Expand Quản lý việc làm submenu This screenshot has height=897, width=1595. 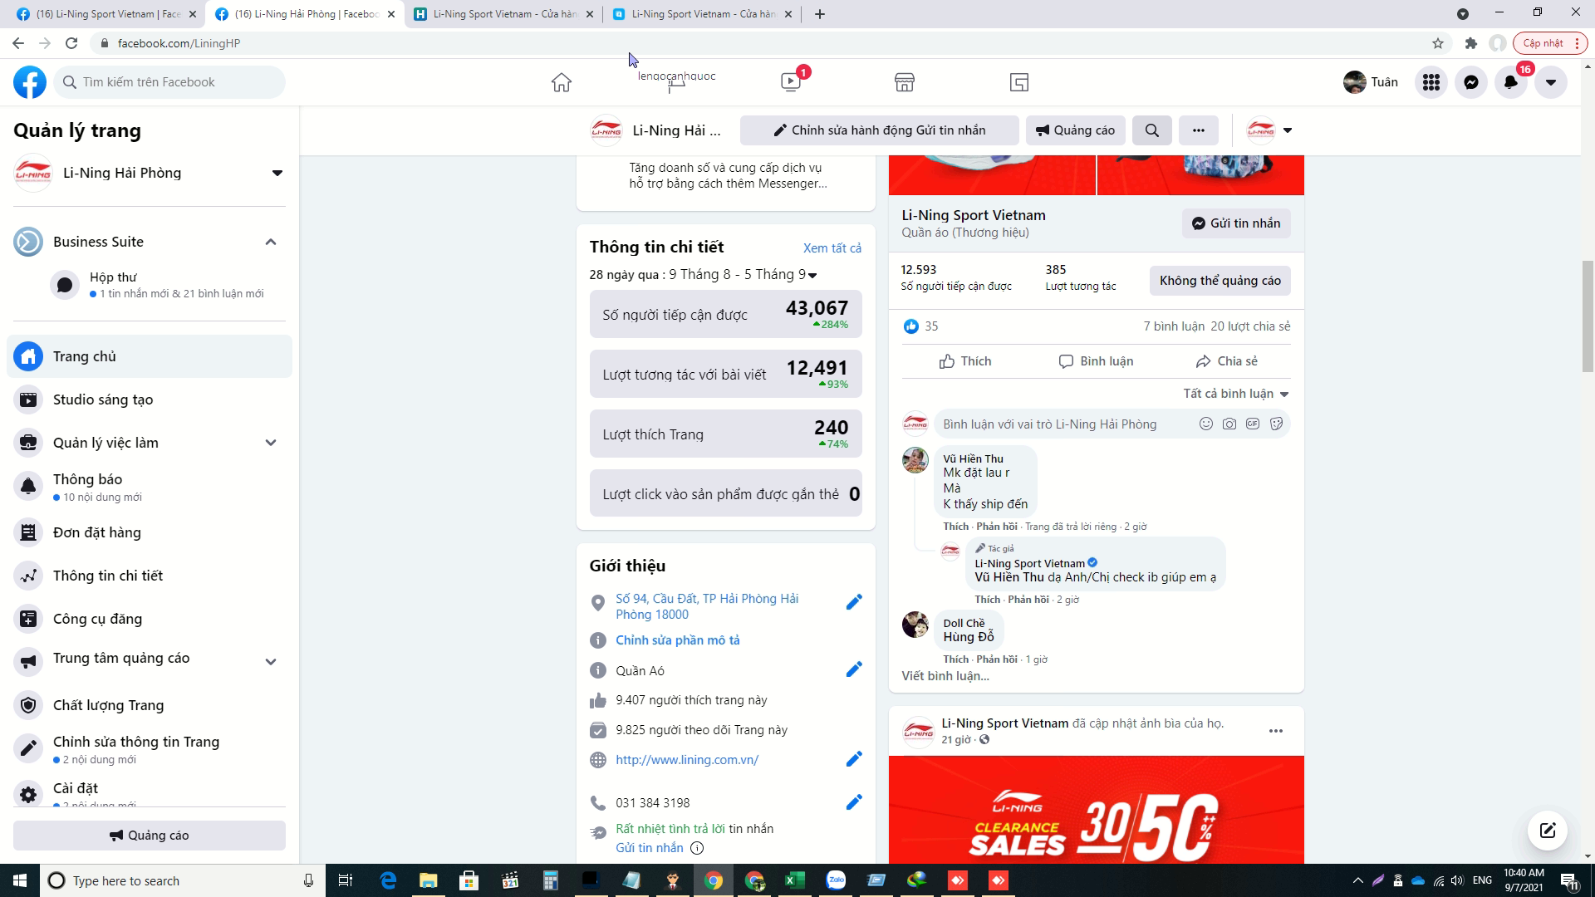(270, 443)
